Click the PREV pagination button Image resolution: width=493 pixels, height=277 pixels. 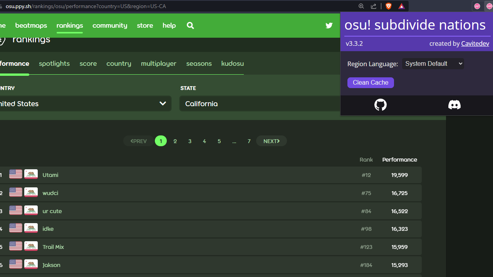[x=139, y=141]
